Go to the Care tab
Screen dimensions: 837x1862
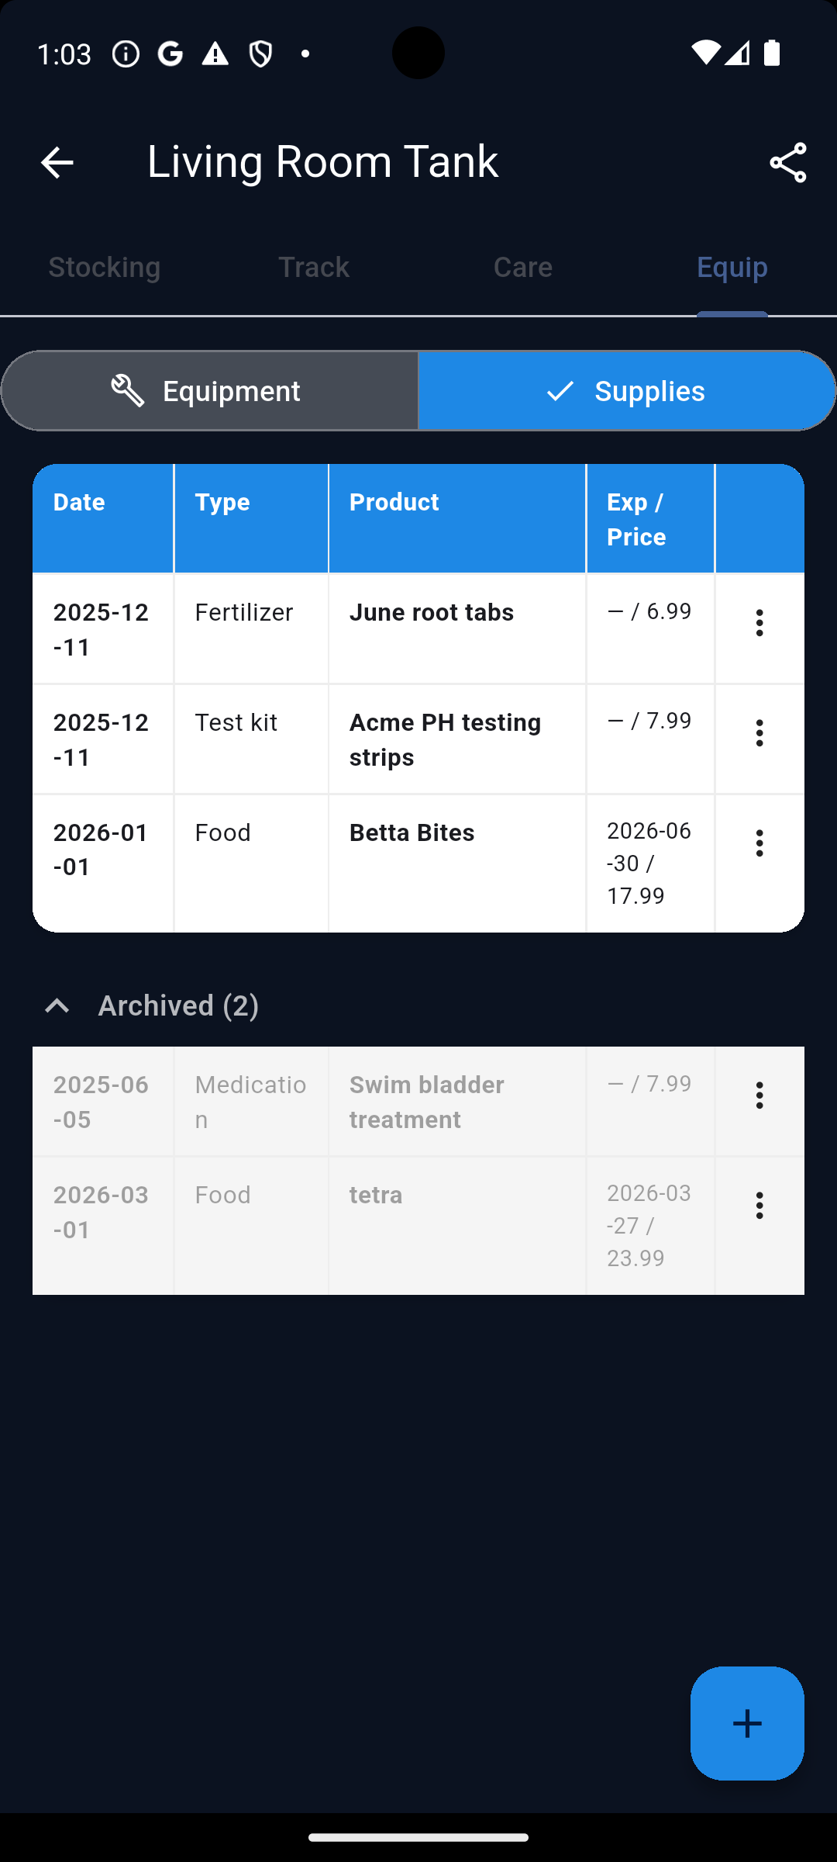tap(523, 268)
